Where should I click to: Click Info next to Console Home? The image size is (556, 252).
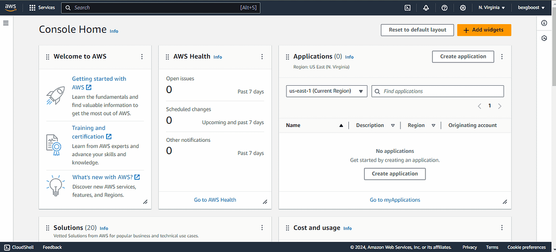(114, 31)
